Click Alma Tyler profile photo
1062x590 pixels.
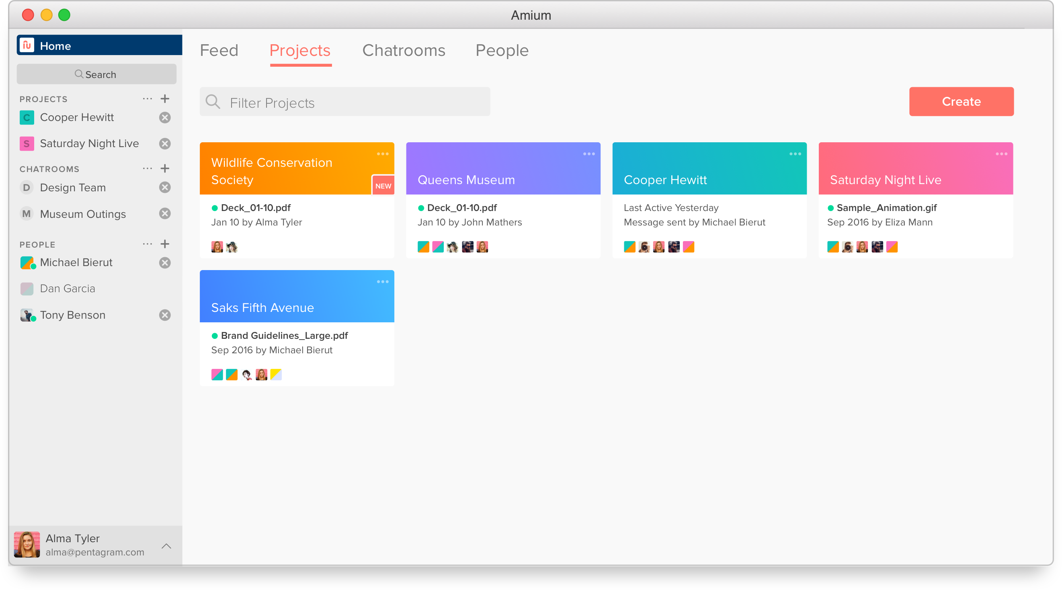pyautogui.click(x=27, y=544)
